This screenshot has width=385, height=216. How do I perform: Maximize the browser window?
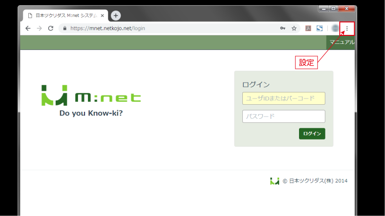(x=333, y=8)
